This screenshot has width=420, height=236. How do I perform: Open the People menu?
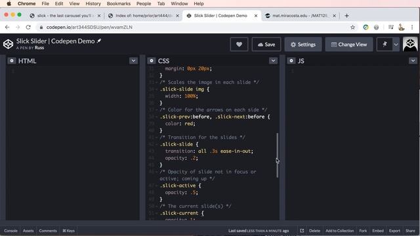144,4
